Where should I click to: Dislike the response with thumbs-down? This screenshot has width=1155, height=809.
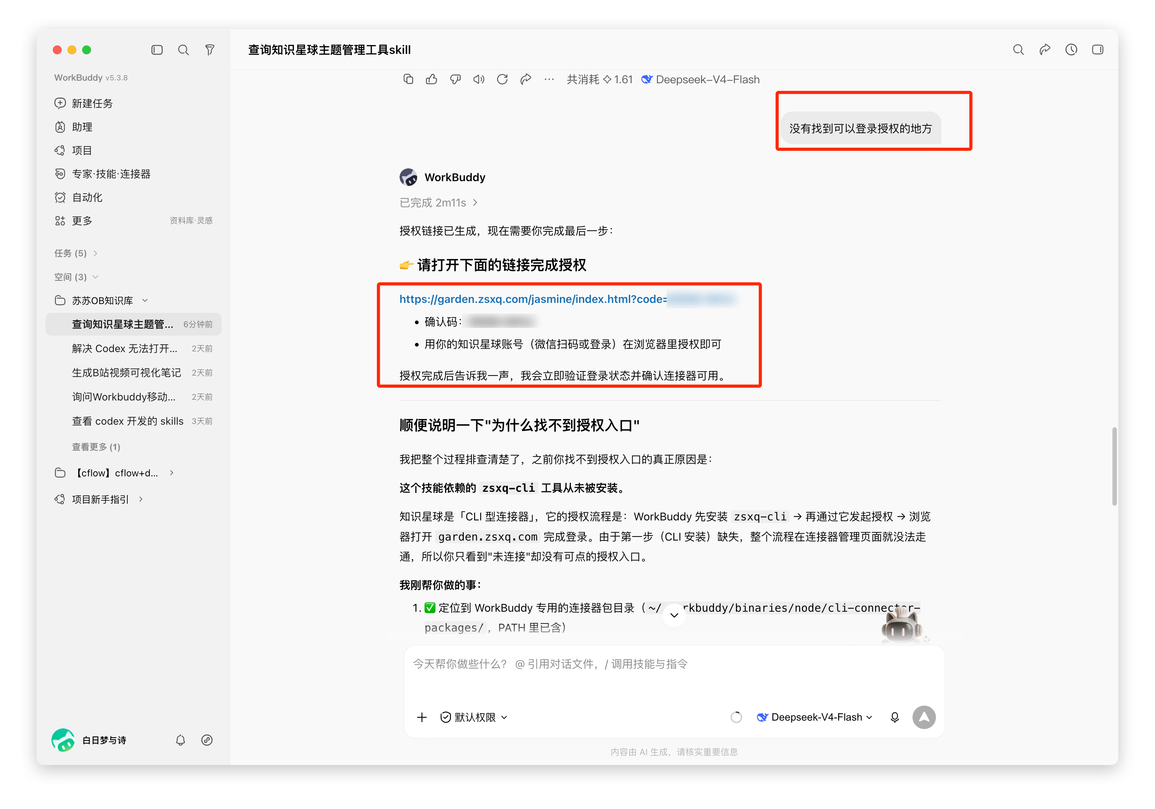(x=455, y=80)
